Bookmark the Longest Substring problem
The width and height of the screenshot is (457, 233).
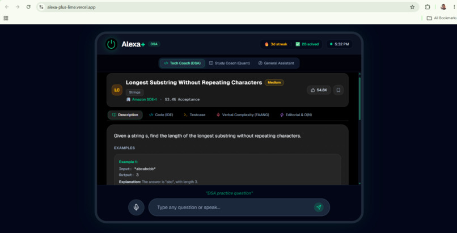pos(338,90)
